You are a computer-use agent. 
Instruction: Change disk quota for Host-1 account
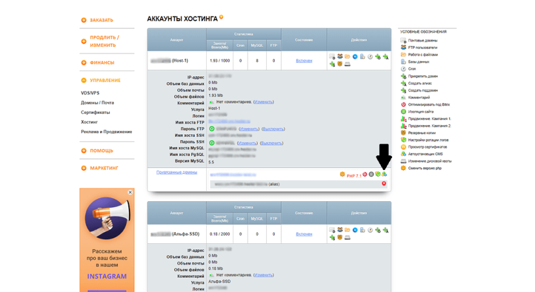click(347, 64)
